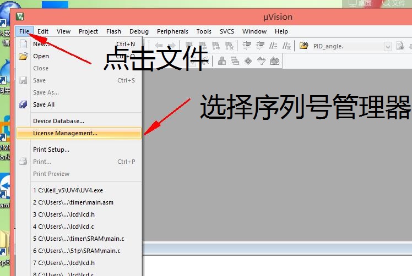Open the File menu
Screen dimensions: 412x276
point(24,31)
